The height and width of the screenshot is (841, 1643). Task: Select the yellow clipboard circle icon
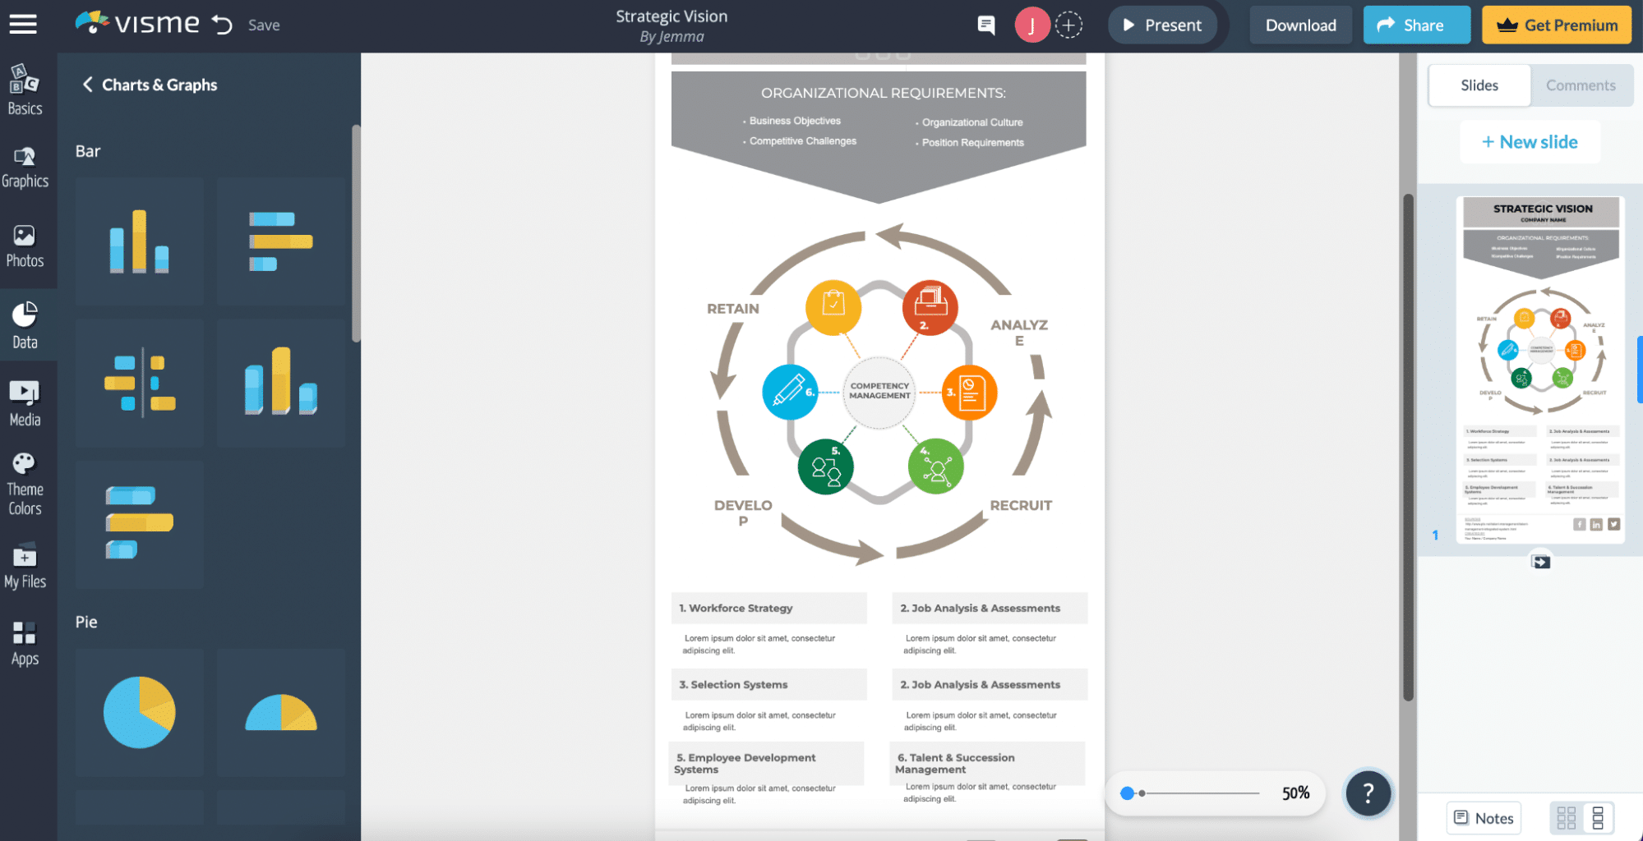coord(833,307)
